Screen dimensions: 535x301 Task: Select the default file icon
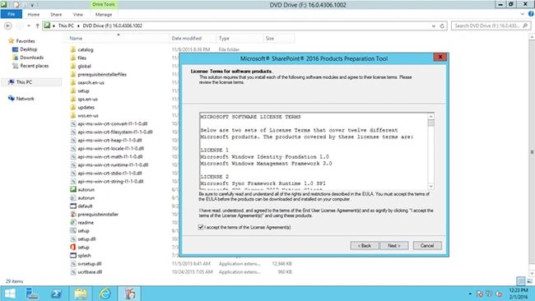pos(73,206)
